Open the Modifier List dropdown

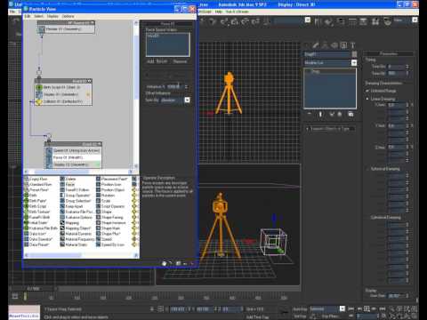tap(330, 63)
